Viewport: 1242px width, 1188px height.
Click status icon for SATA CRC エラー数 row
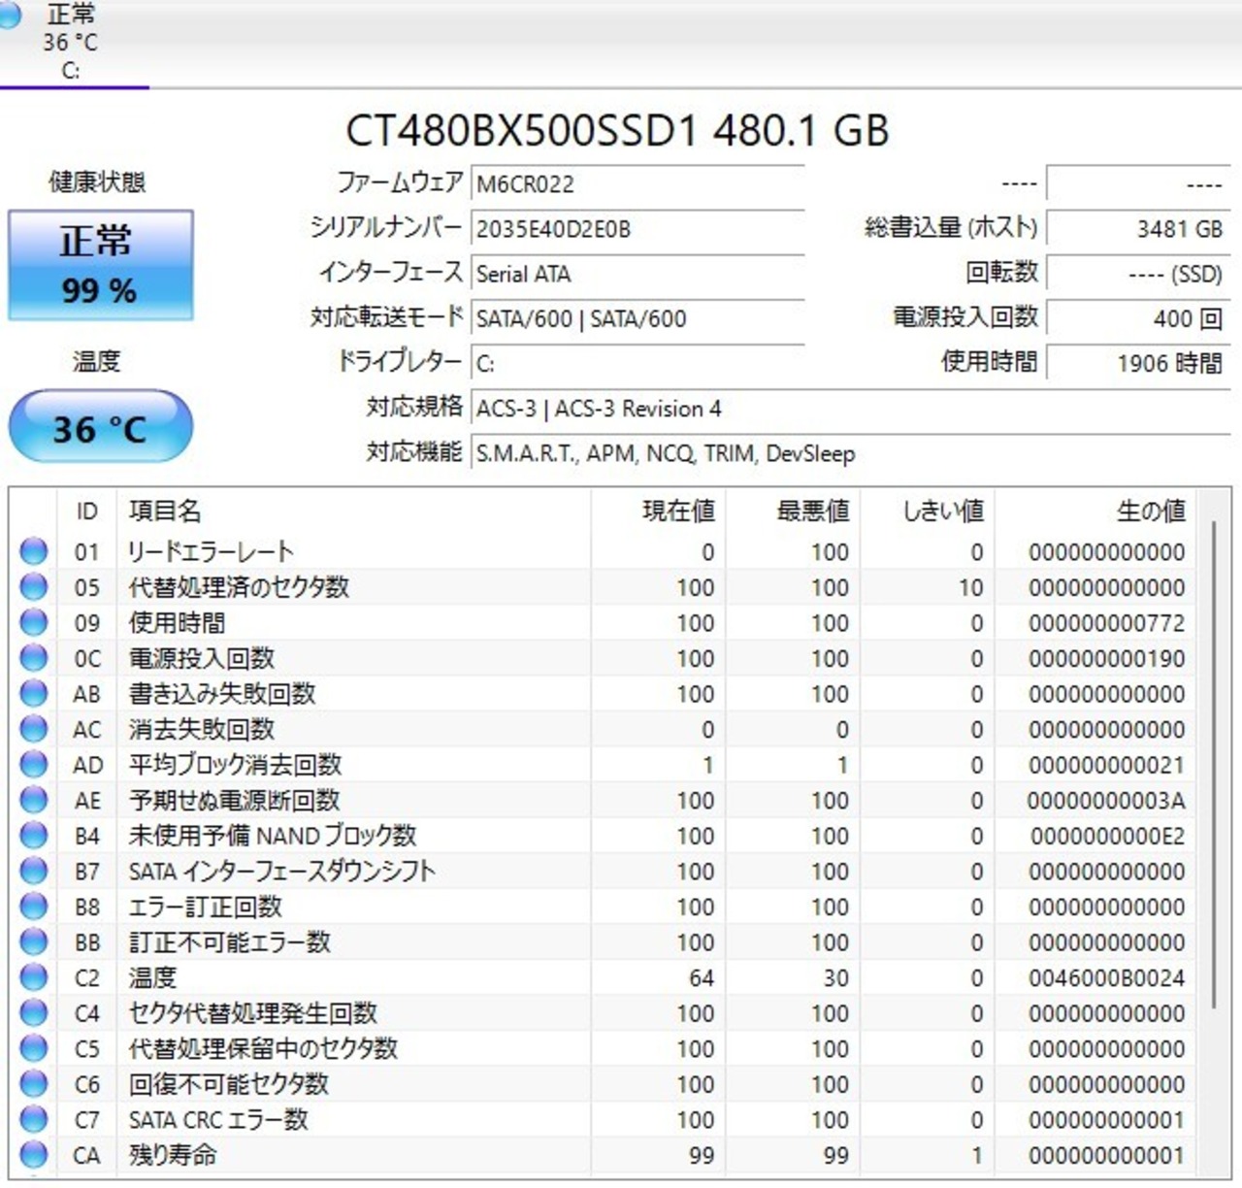tap(34, 1119)
